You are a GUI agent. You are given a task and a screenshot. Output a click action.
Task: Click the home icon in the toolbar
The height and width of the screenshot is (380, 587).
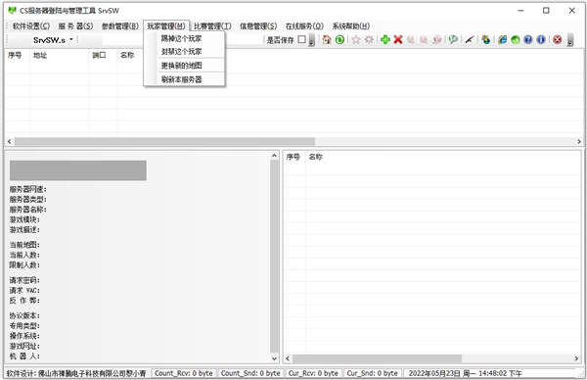tap(327, 39)
